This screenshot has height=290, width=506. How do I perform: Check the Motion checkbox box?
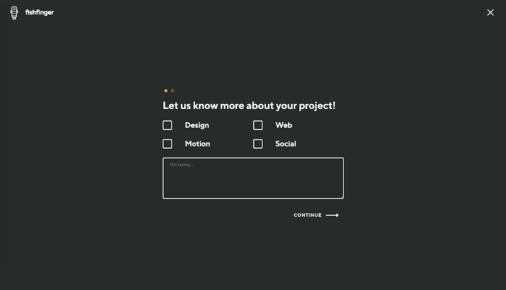tap(168, 144)
